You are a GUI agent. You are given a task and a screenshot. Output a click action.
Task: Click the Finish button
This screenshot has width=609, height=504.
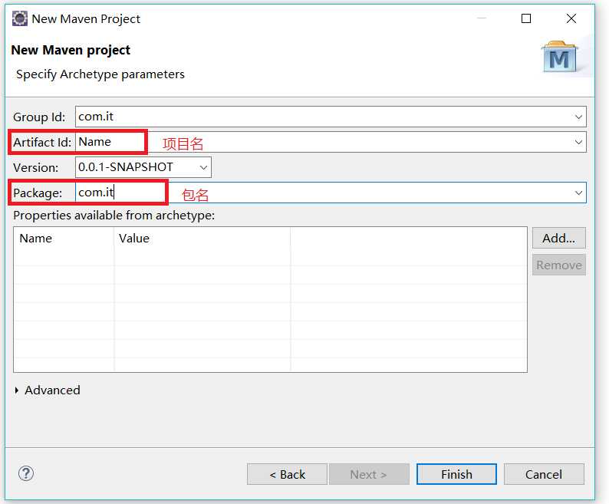[456, 474]
